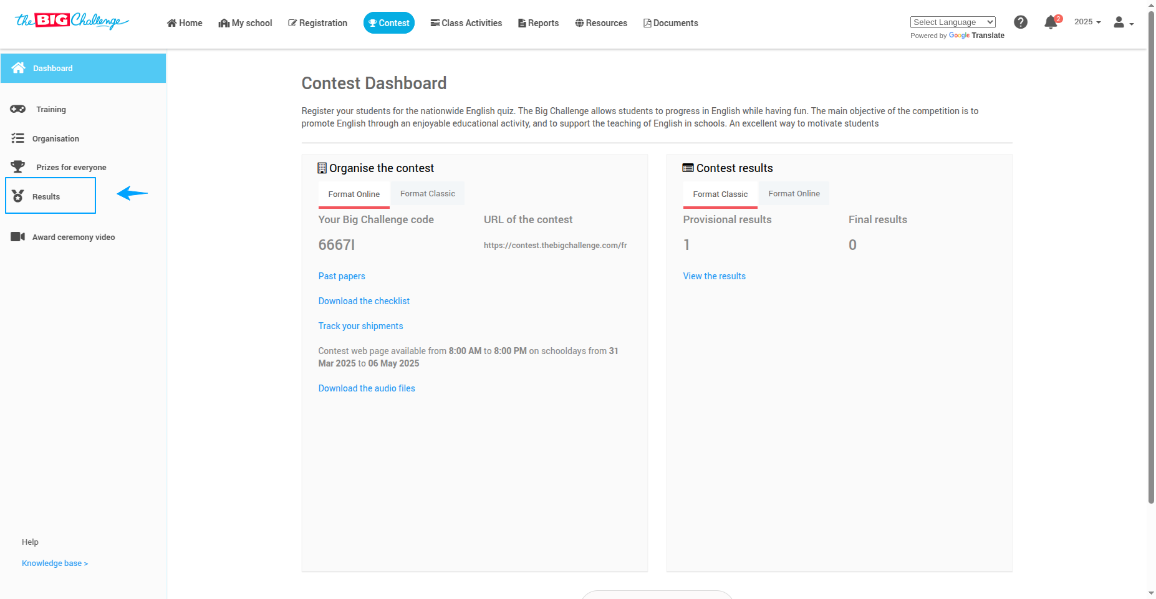Open the Past papers link
The width and height of the screenshot is (1156, 599).
(342, 276)
